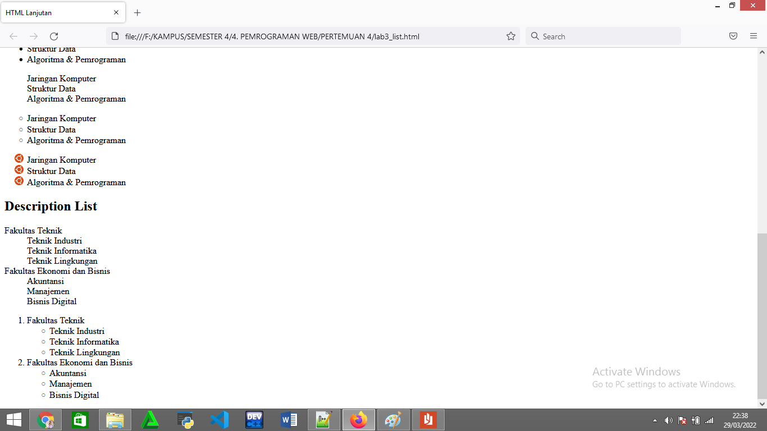Launch Paint from the taskbar
Image resolution: width=767 pixels, height=431 pixels.
[x=393, y=419]
